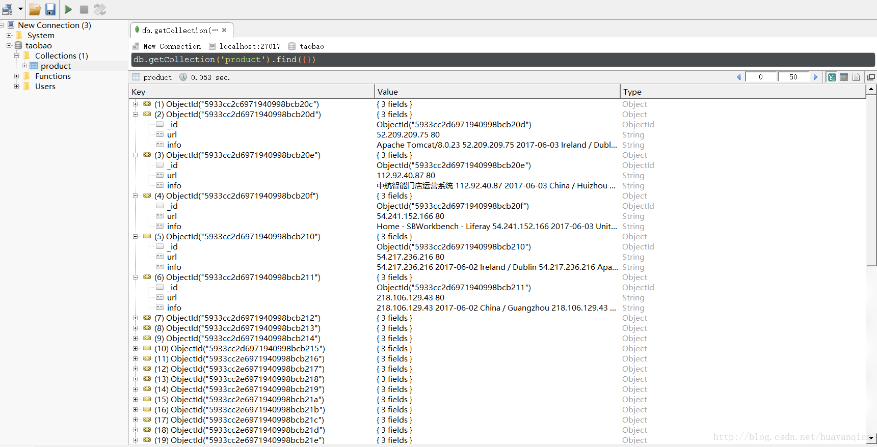Click the scrollbar up arrow of results
The width and height of the screenshot is (877, 447).
(871, 89)
